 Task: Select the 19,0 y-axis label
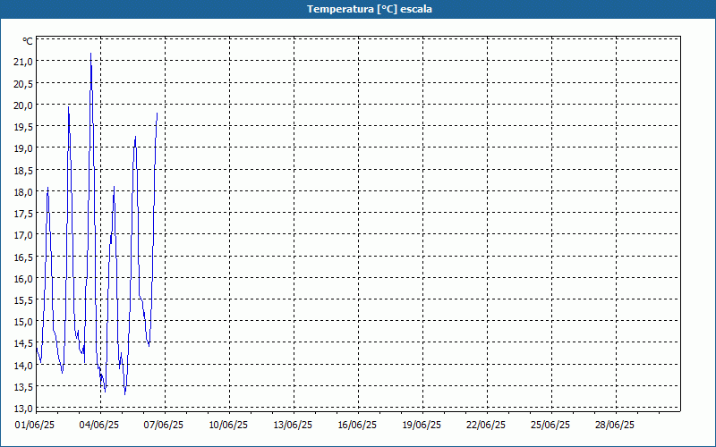pyautogui.click(x=23, y=148)
